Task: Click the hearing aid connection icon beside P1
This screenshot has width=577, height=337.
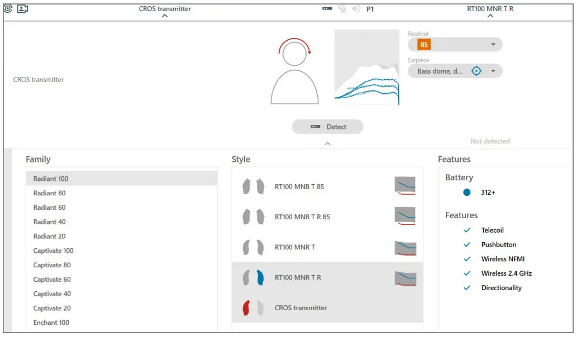Action: (327, 8)
